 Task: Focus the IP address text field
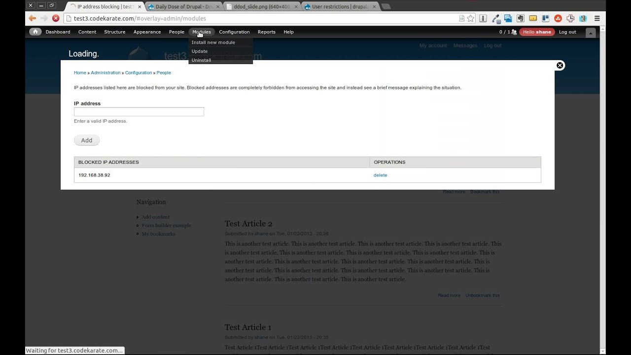click(139, 112)
